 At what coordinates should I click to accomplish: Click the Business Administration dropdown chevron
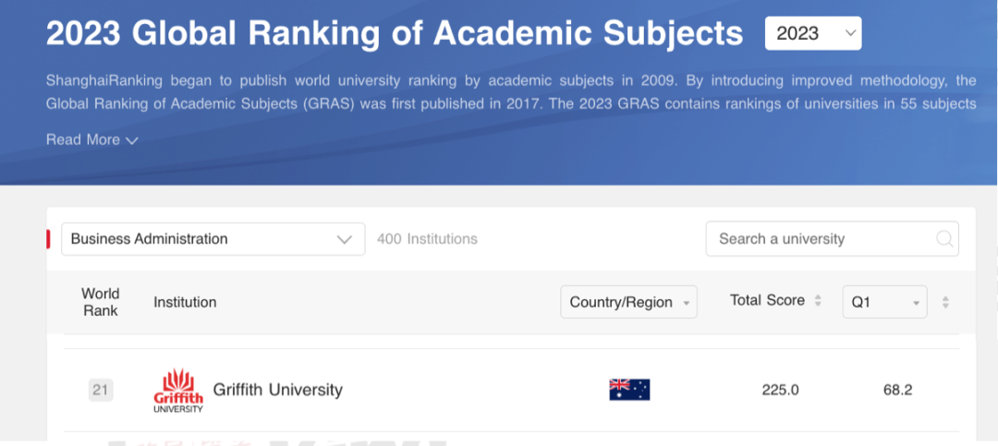click(345, 240)
